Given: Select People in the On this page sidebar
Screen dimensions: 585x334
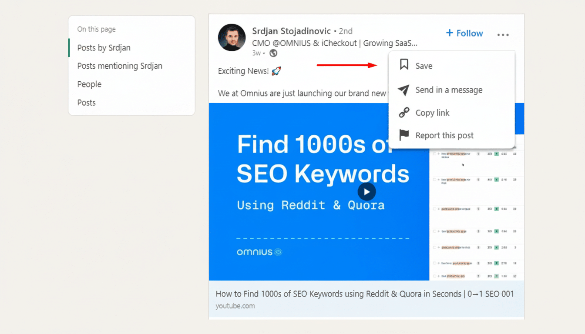Looking at the screenshot, I should [89, 84].
